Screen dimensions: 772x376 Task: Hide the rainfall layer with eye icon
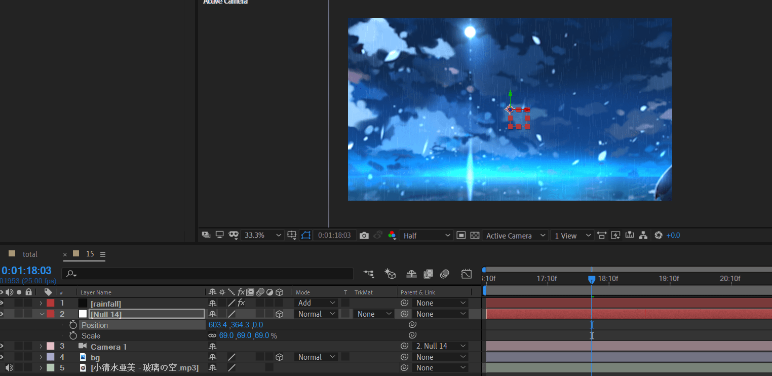(2, 303)
